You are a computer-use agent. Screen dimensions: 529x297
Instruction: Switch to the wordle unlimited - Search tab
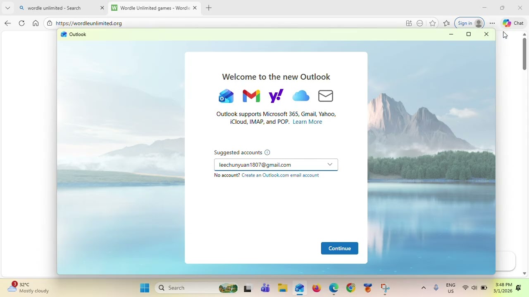tap(61, 8)
